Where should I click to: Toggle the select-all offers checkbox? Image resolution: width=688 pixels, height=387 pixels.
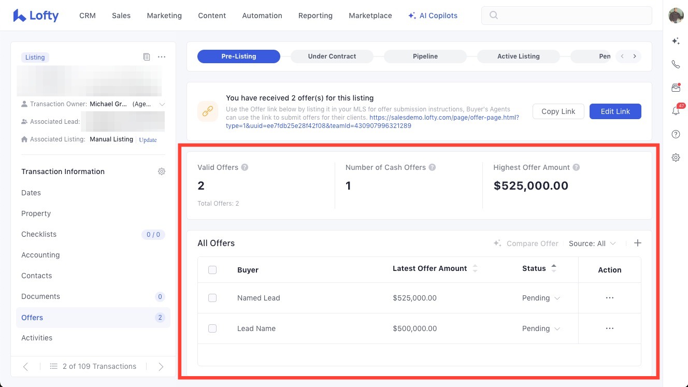(x=212, y=270)
